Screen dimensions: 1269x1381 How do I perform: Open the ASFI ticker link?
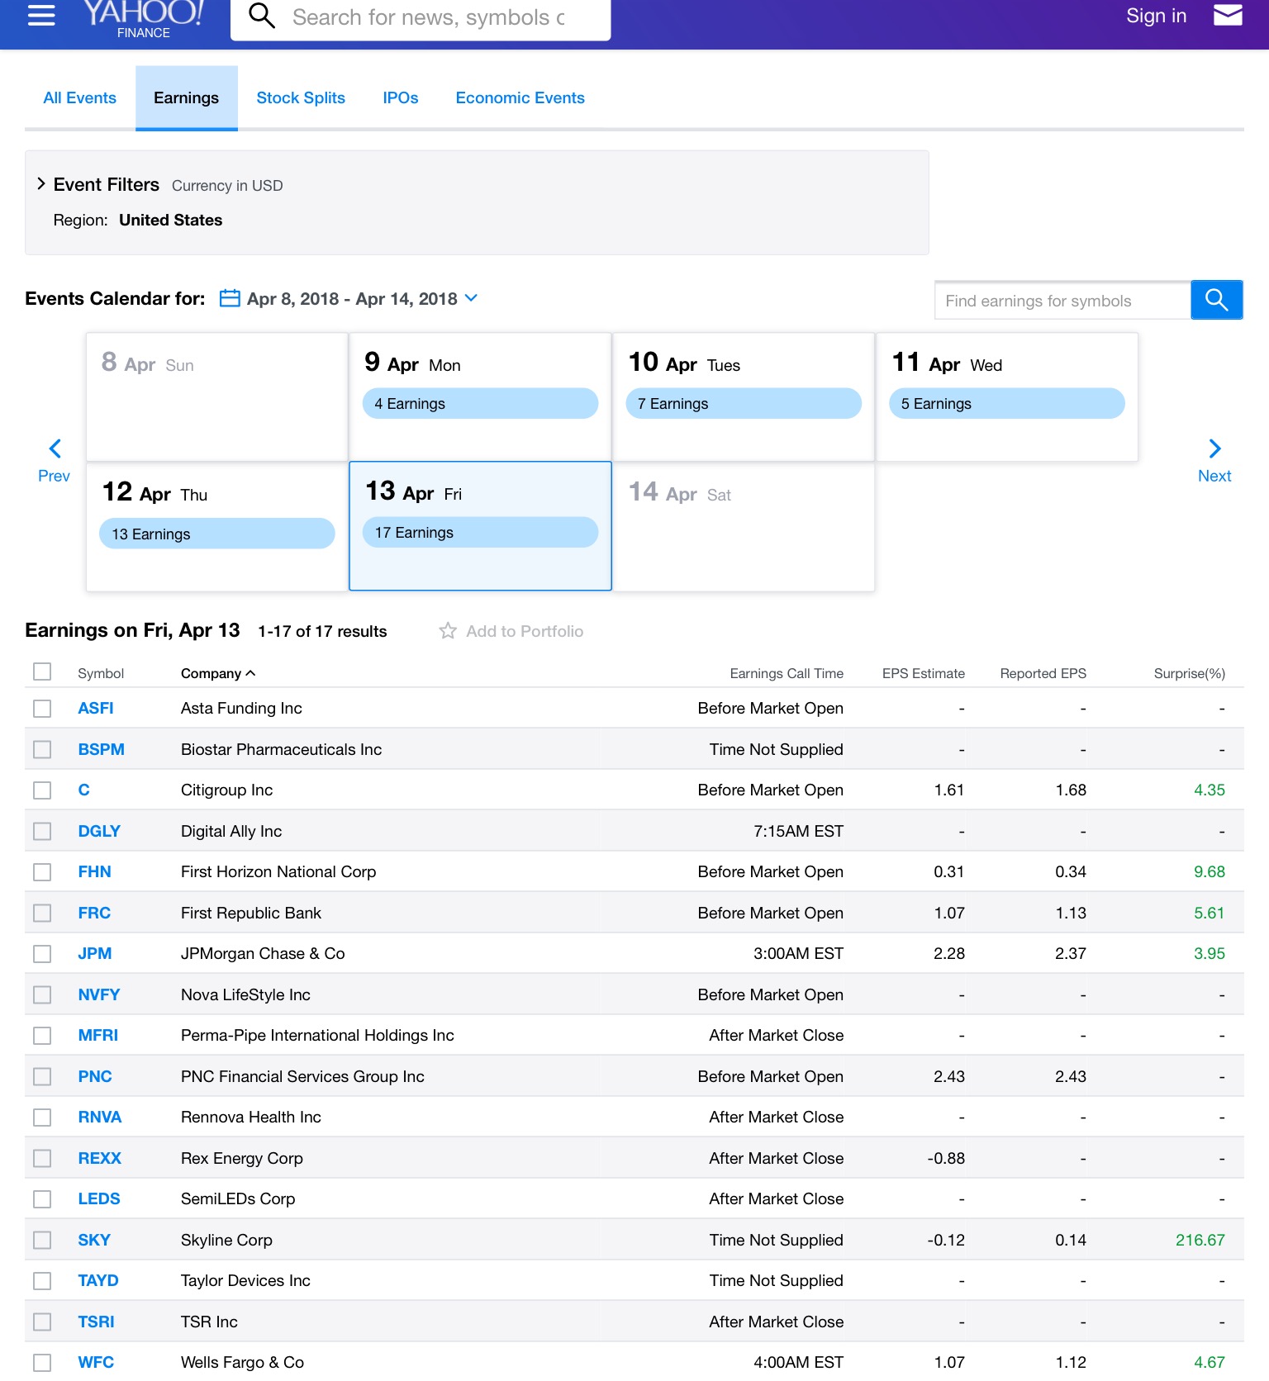tap(96, 708)
